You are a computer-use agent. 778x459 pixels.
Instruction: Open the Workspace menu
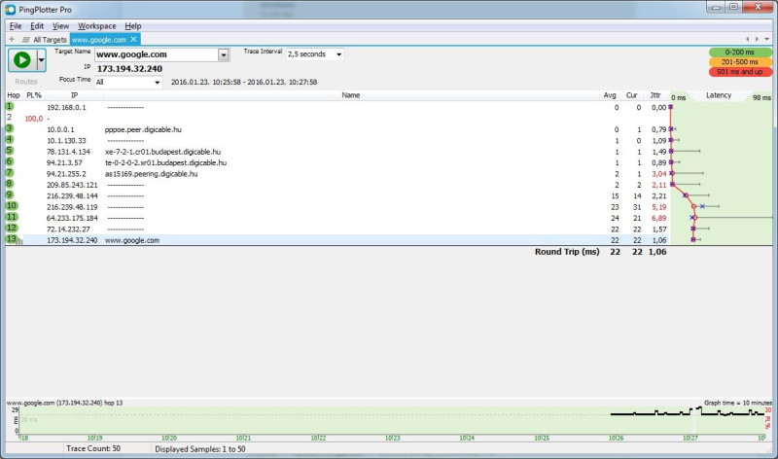pyautogui.click(x=96, y=26)
